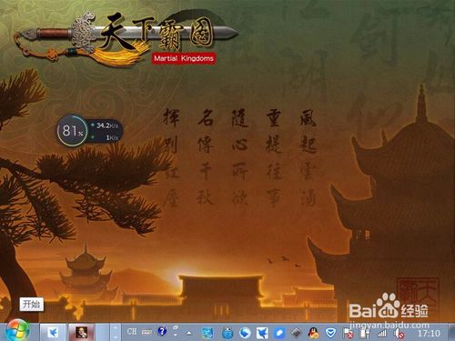Open Action Center flag tray icon
This screenshot has width=455, height=341.
coord(348,334)
